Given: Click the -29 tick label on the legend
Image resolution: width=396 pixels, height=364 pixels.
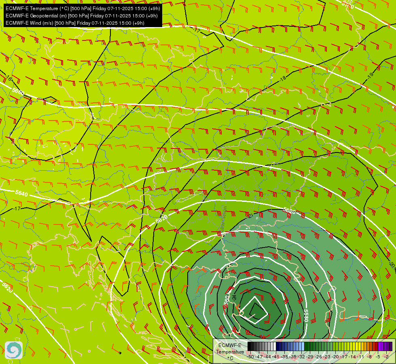Looking at the screenshot, I should pos(310,357).
